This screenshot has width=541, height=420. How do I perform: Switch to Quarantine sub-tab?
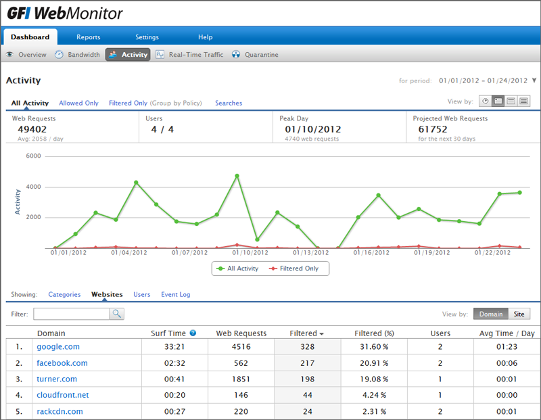262,55
